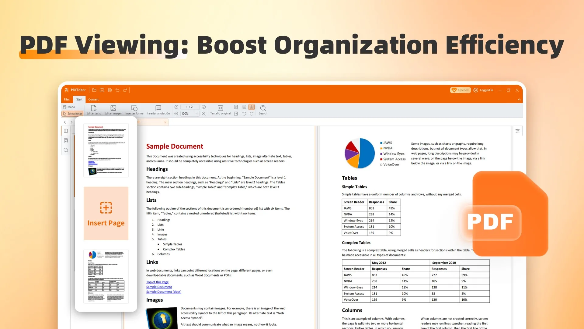Switch to the Convert tab
Viewport: 584px width, 329px height.
[x=93, y=99]
